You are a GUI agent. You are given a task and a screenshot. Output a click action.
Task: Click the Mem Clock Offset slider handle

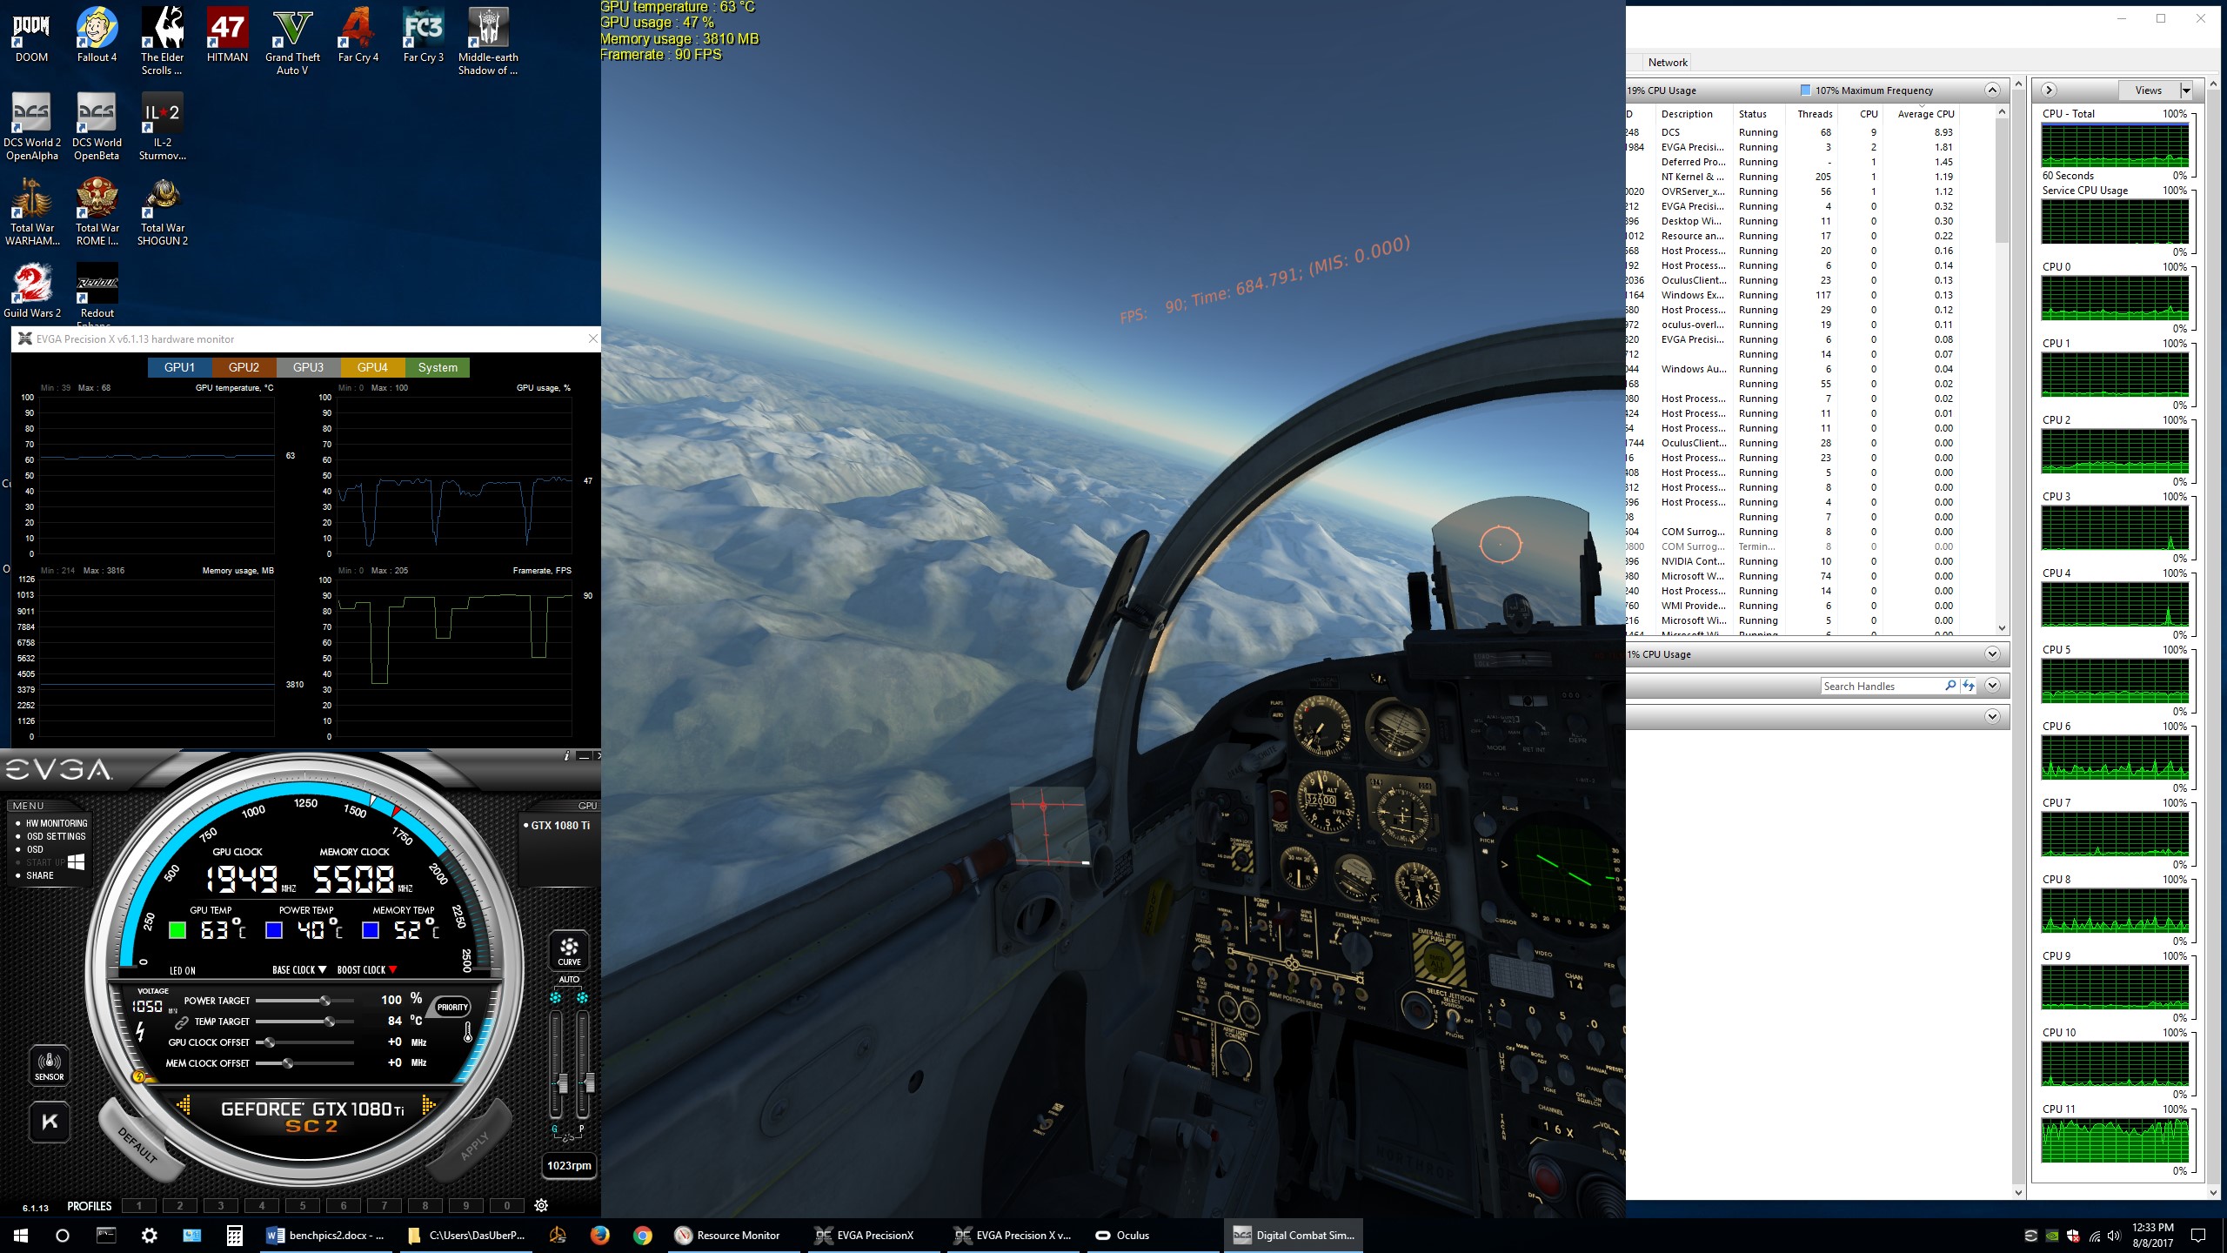click(x=288, y=1063)
